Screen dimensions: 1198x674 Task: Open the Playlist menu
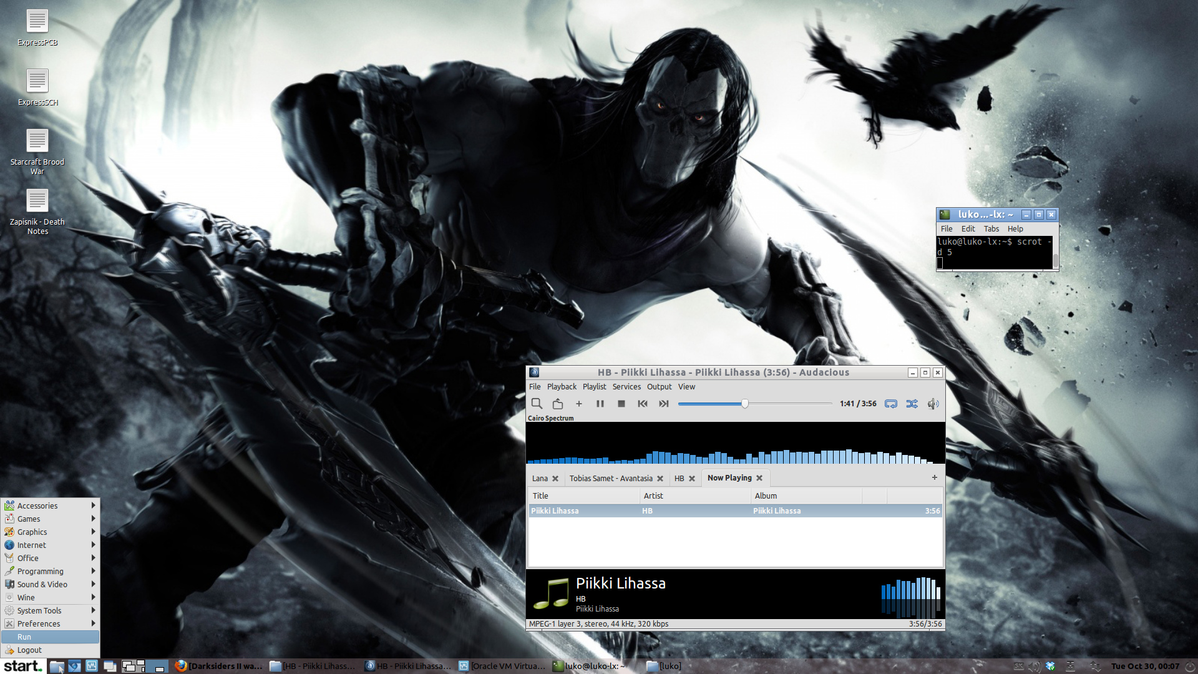pos(594,387)
